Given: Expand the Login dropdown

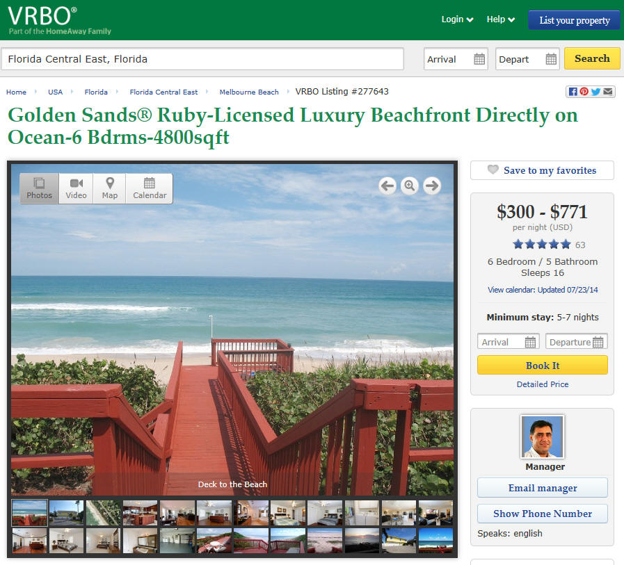Looking at the screenshot, I should (x=457, y=19).
